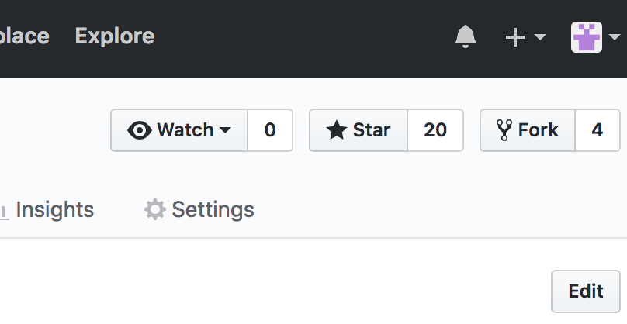Click the Star button label
Viewport: 627px width, 324px height.
coord(372,130)
